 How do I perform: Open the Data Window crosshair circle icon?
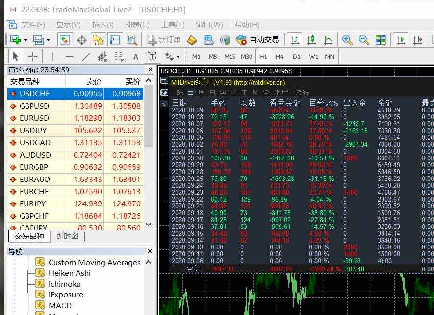(x=81, y=40)
